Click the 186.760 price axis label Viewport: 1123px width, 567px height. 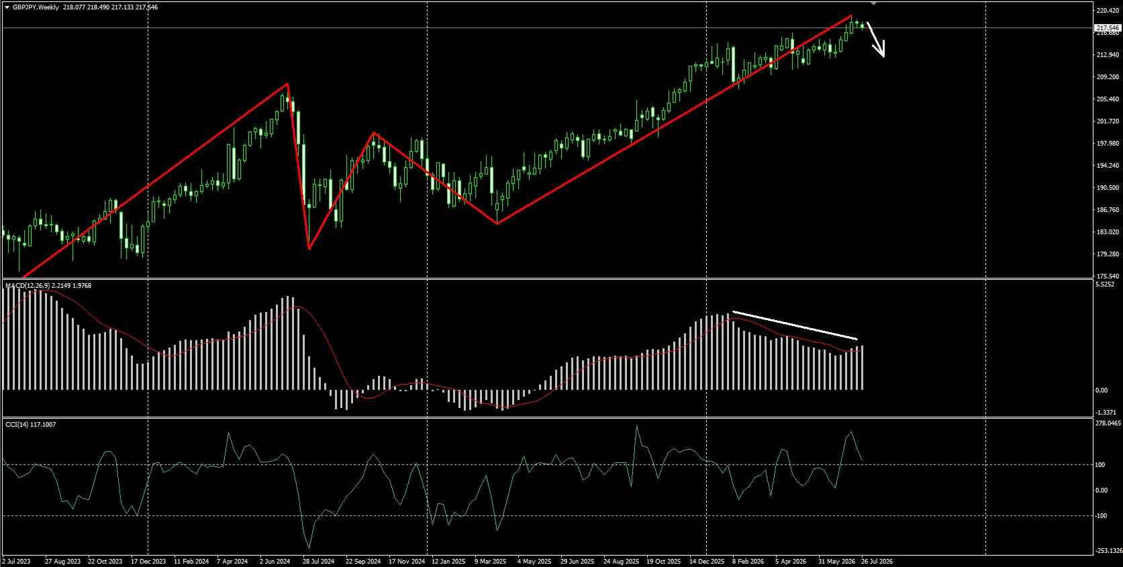coord(1108,210)
